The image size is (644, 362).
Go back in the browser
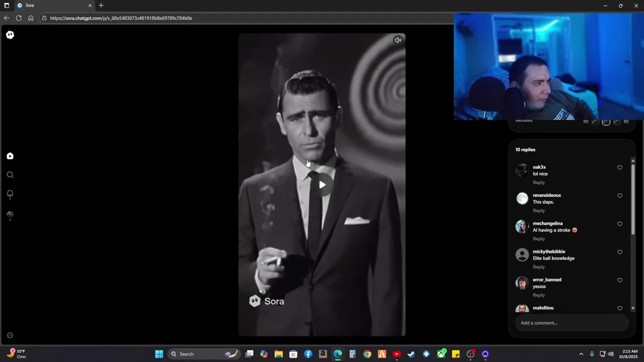click(7, 18)
